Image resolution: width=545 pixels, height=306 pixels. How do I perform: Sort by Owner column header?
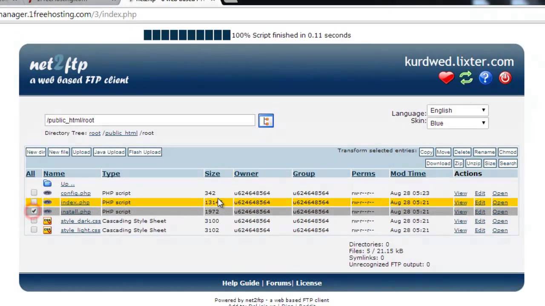point(246,173)
